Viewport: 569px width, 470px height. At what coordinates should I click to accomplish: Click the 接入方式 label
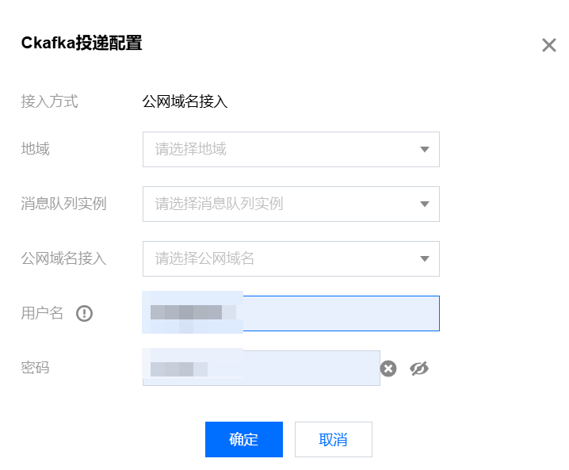coord(49,101)
